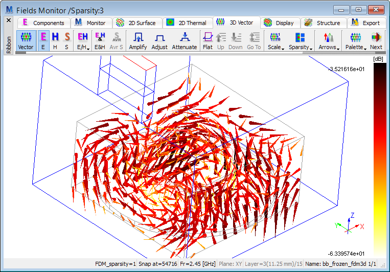The height and width of the screenshot is (272, 390).
Task: Close the ribbon panel with X
Action: tap(8, 20)
